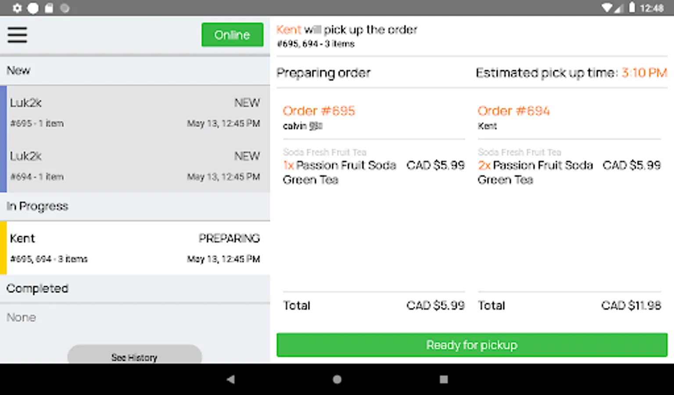Tap SD card icon in status bar

pos(49,8)
